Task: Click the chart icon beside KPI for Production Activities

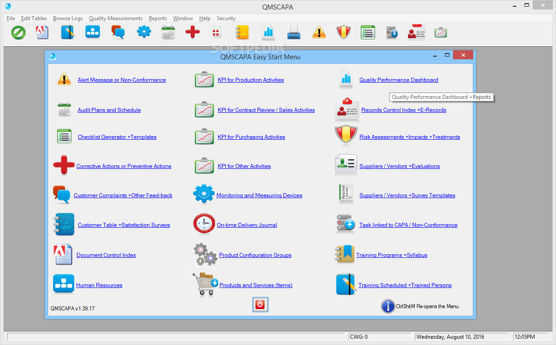Action: 204,80
